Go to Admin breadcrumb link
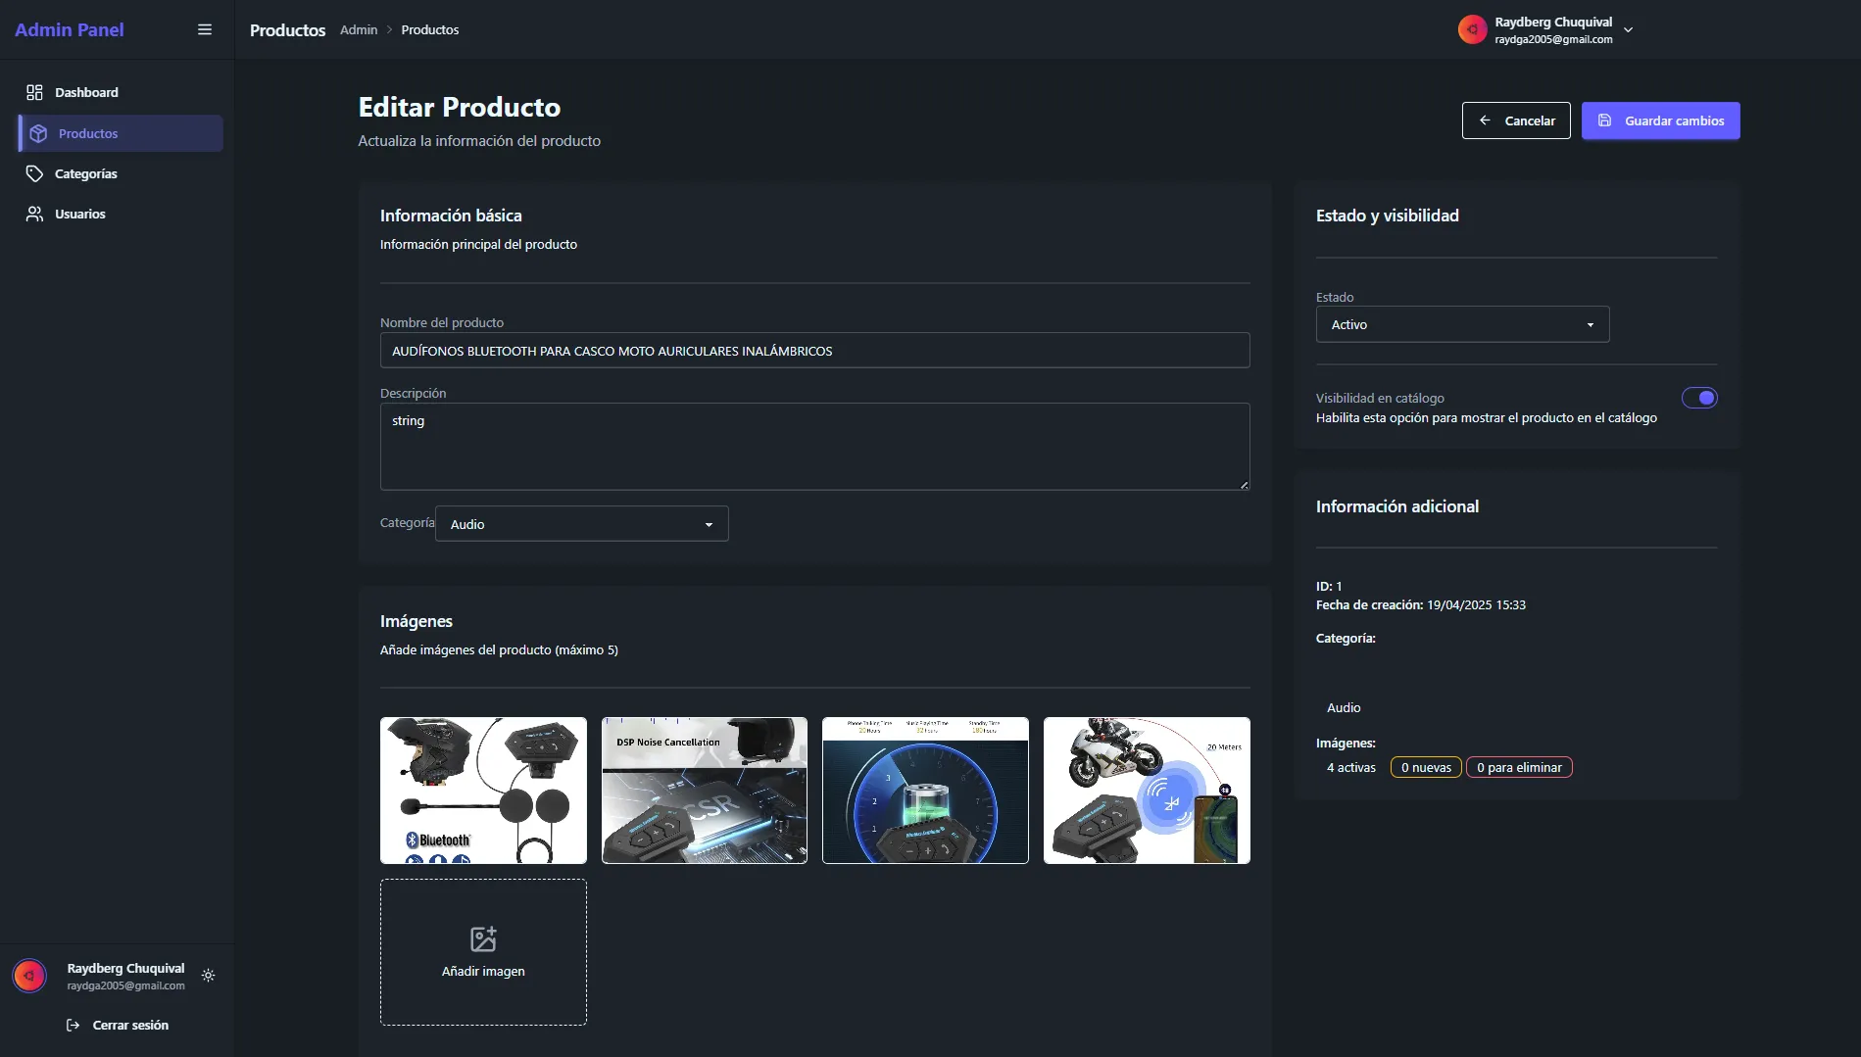Viewport: 1861px width, 1057px height. tap(359, 30)
